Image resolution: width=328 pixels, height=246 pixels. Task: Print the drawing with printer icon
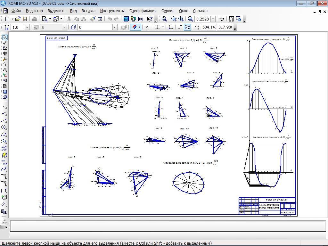pos(35,19)
